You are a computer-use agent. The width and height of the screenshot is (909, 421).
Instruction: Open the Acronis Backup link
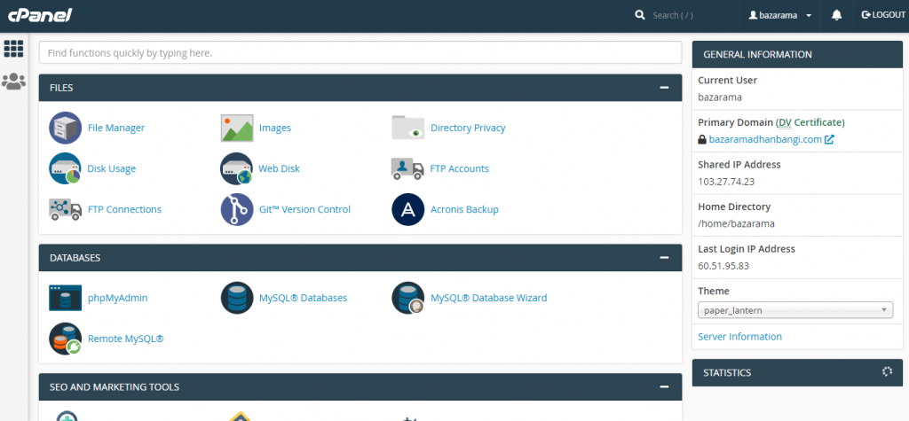[x=464, y=210]
